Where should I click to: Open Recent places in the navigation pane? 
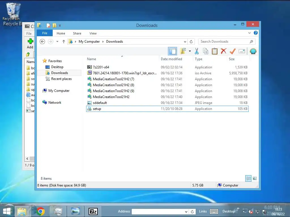pos(61,79)
